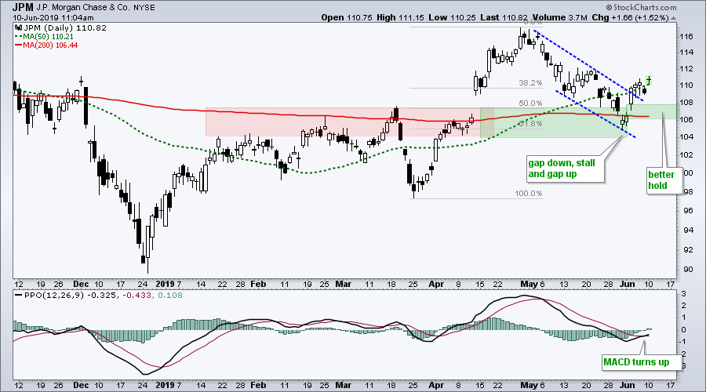Click the 116 price axis label
The image size is (706, 392).
686,36
